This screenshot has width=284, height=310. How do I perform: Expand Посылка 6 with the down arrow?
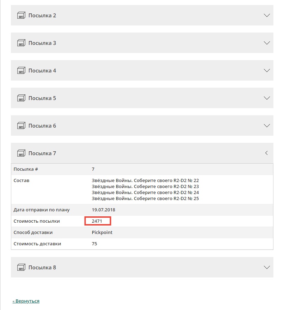coord(267,125)
